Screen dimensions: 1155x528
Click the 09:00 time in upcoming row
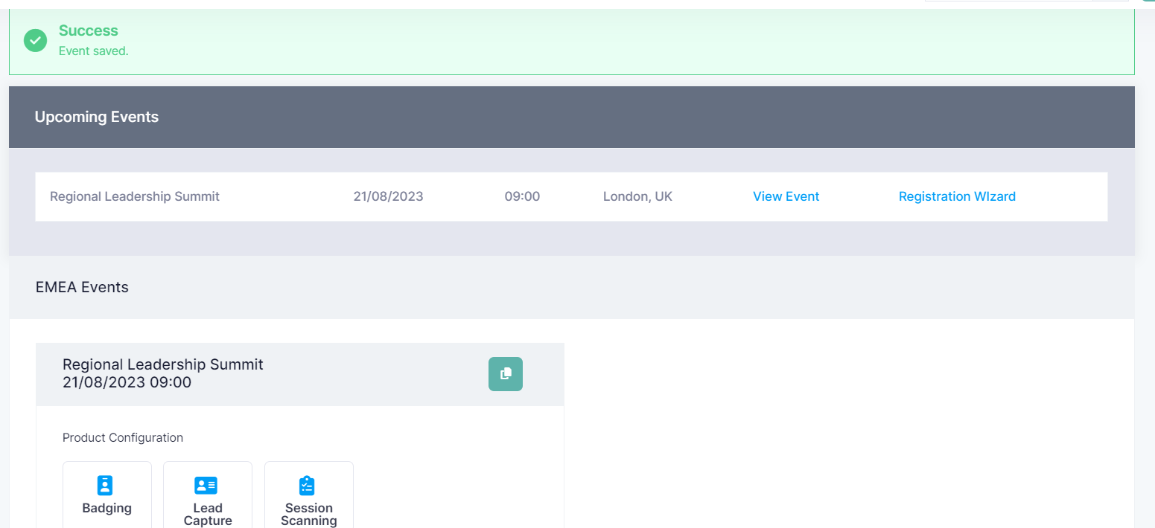click(x=522, y=196)
